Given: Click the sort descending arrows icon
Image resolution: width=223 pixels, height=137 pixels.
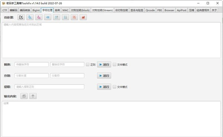Looking at the screenshot, I should tap(65, 17).
